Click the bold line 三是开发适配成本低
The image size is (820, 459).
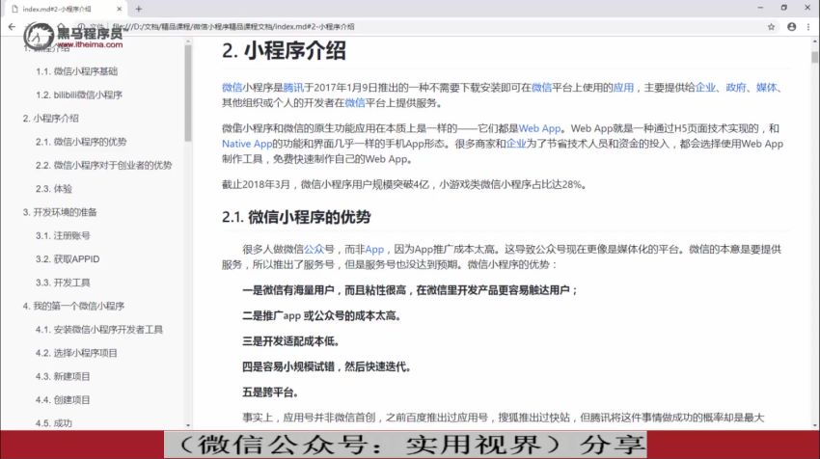point(290,341)
